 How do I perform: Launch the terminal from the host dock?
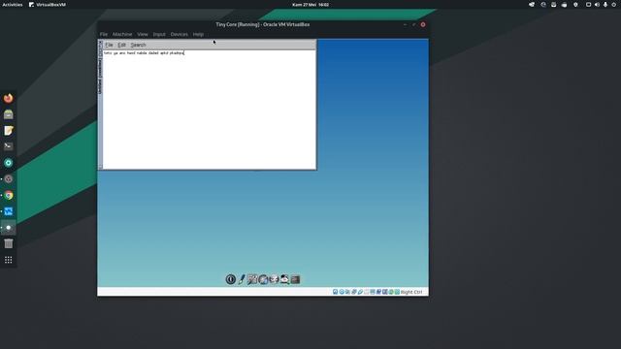tap(9, 146)
